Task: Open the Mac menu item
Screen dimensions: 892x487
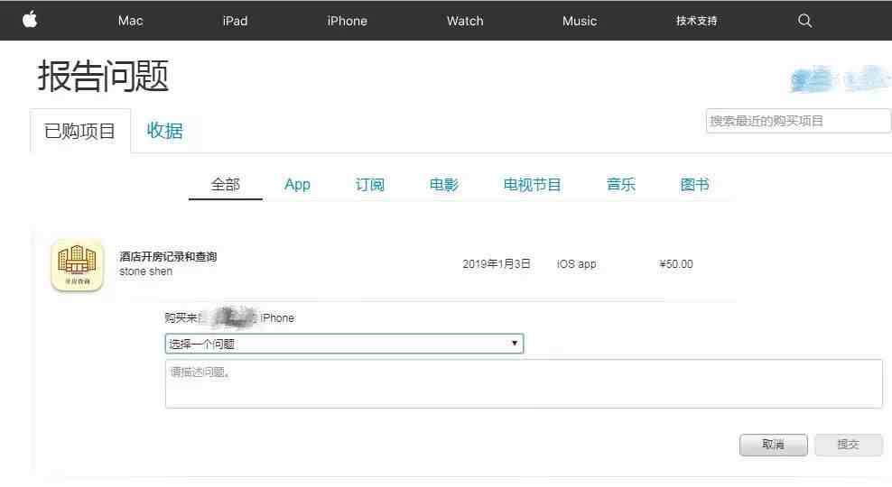Action: click(130, 21)
